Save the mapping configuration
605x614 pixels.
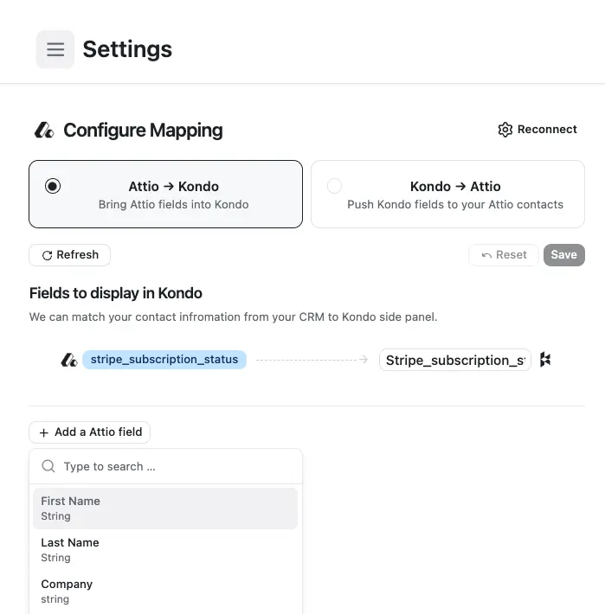563,255
